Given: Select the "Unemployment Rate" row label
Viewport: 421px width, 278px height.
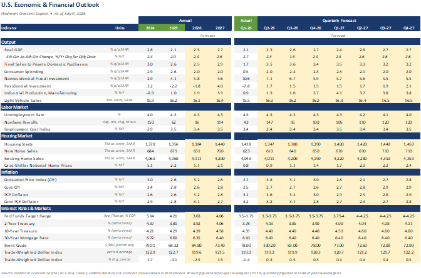Looking at the screenshot, I should click(24, 114).
